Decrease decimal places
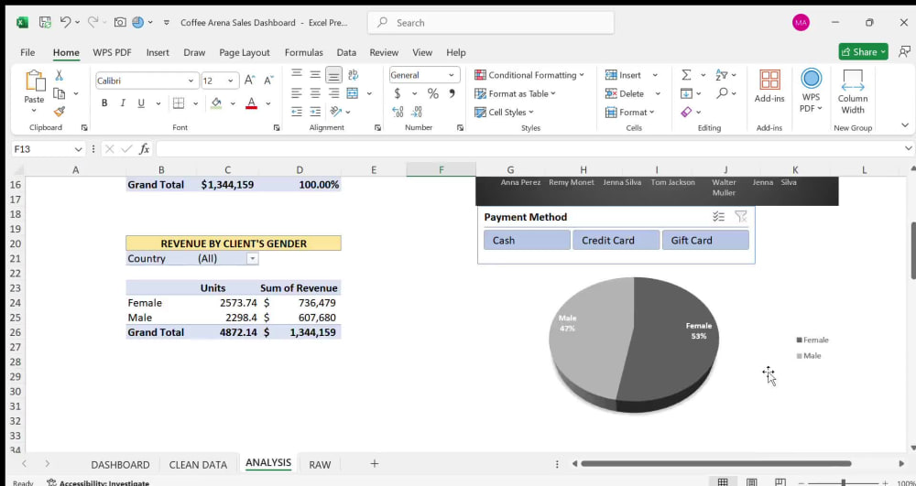Image resolution: width=916 pixels, height=486 pixels. pos(417,112)
